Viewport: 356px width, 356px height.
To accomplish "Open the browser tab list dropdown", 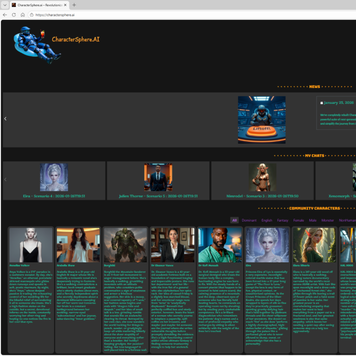I will 5,5.
